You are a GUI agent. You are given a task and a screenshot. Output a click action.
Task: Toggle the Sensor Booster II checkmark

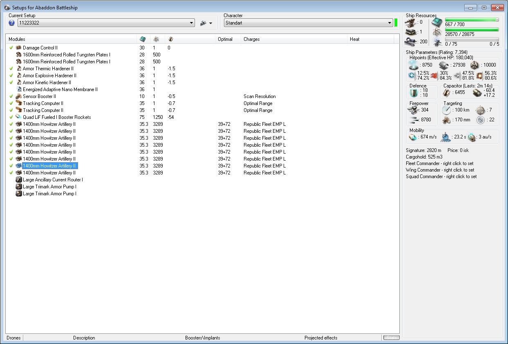[x=11, y=96]
